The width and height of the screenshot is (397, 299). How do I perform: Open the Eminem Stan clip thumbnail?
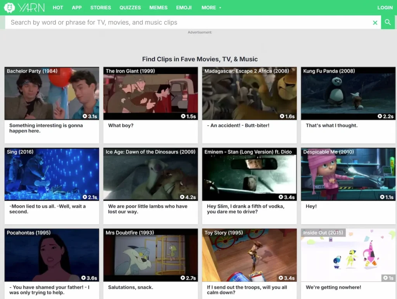tap(249, 174)
